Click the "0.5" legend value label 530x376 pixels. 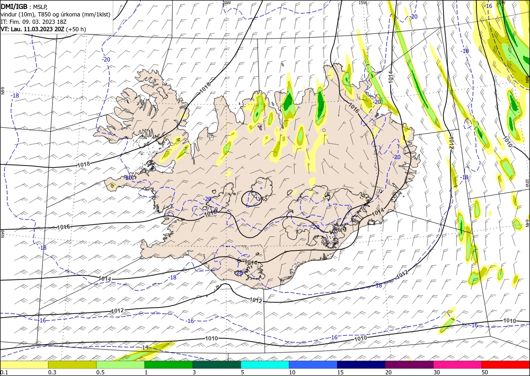point(100,372)
